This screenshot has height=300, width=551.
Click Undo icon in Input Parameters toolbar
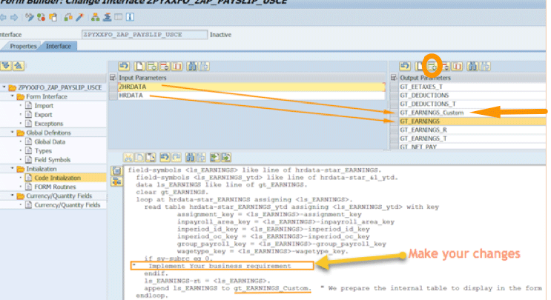124,66
